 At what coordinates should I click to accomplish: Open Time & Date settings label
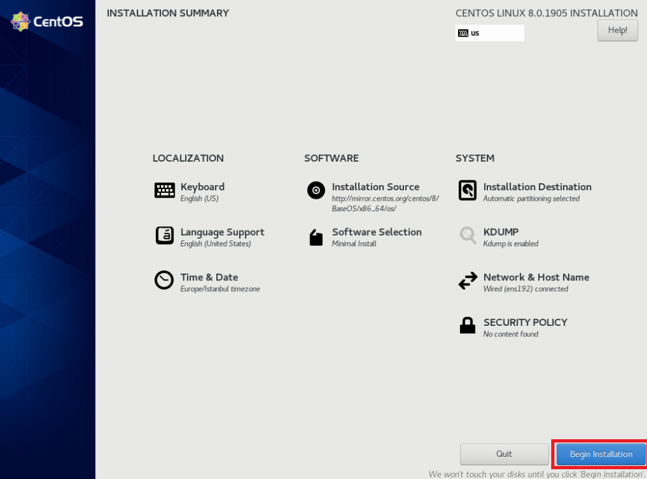tap(208, 277)
